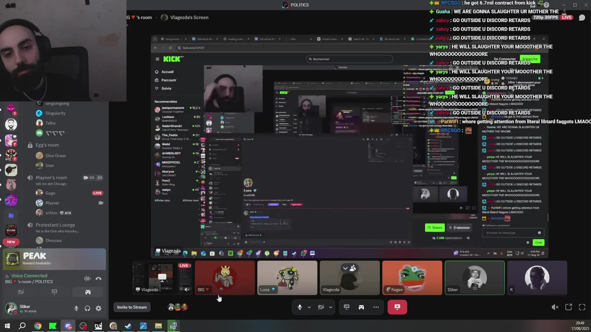Open Sliker's own avatar in user panel
The width and height of the screenshot is (591, 332).
coord(11,308)
